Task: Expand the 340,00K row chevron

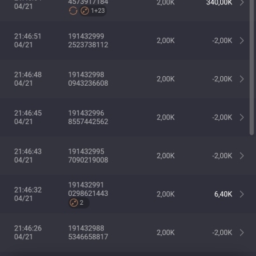Action: point(242,3)
